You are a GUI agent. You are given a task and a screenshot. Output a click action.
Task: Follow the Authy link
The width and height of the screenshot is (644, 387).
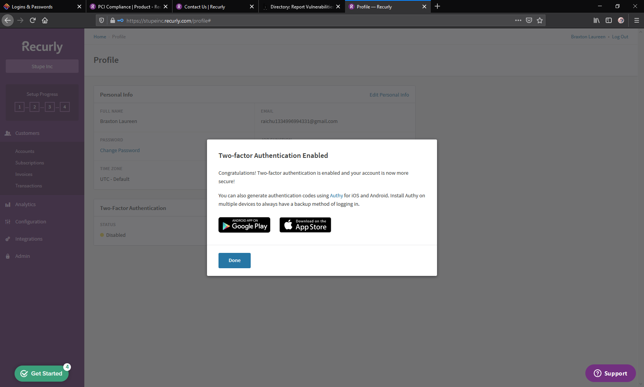point(336,196)
